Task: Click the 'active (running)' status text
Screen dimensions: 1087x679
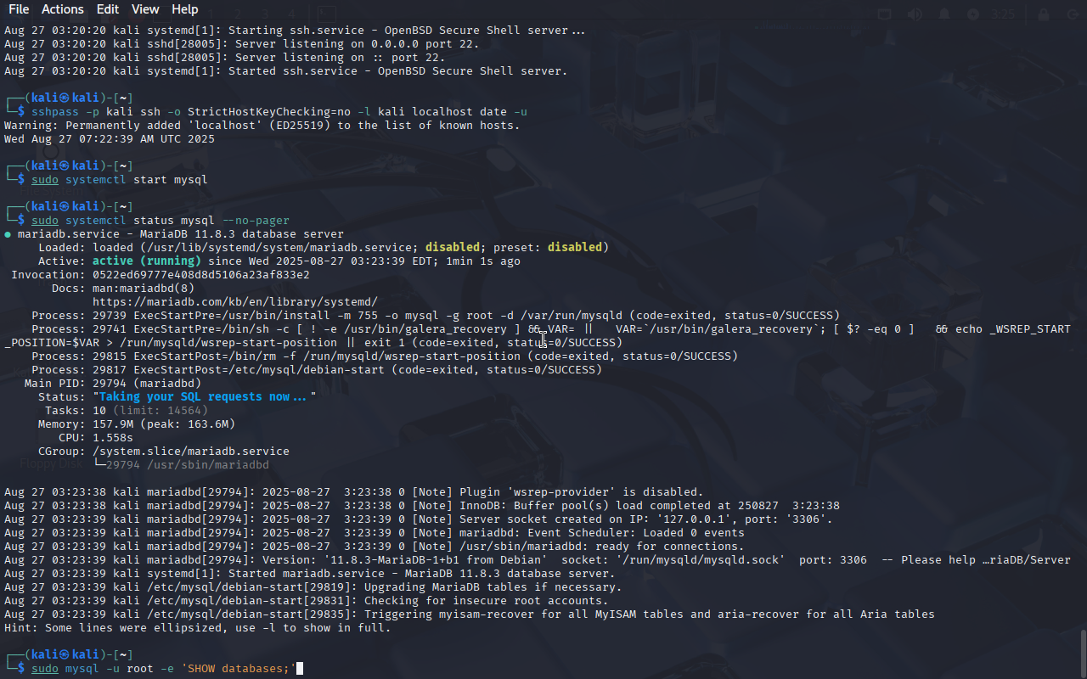Action: [x=147, y=261]
